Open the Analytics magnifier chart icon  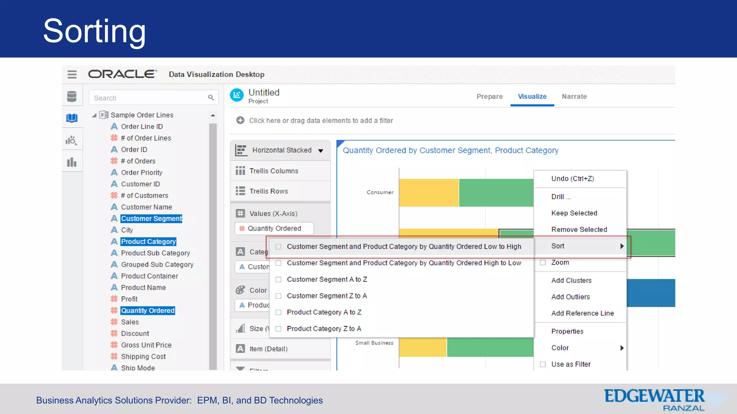pyautogui.click(x=71, y=140)
